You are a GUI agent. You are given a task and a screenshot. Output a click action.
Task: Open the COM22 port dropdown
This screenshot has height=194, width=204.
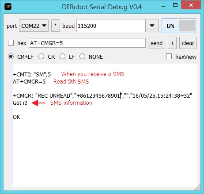tap(34, 26)
